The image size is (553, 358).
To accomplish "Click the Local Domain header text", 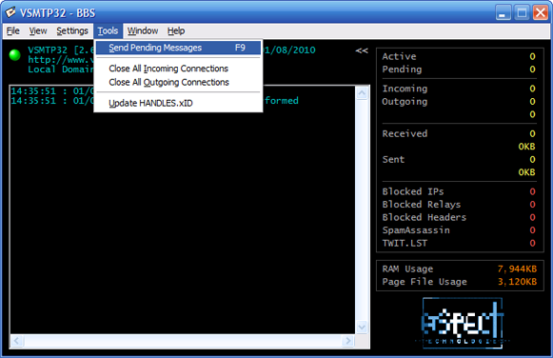I will tap(61, 70).
